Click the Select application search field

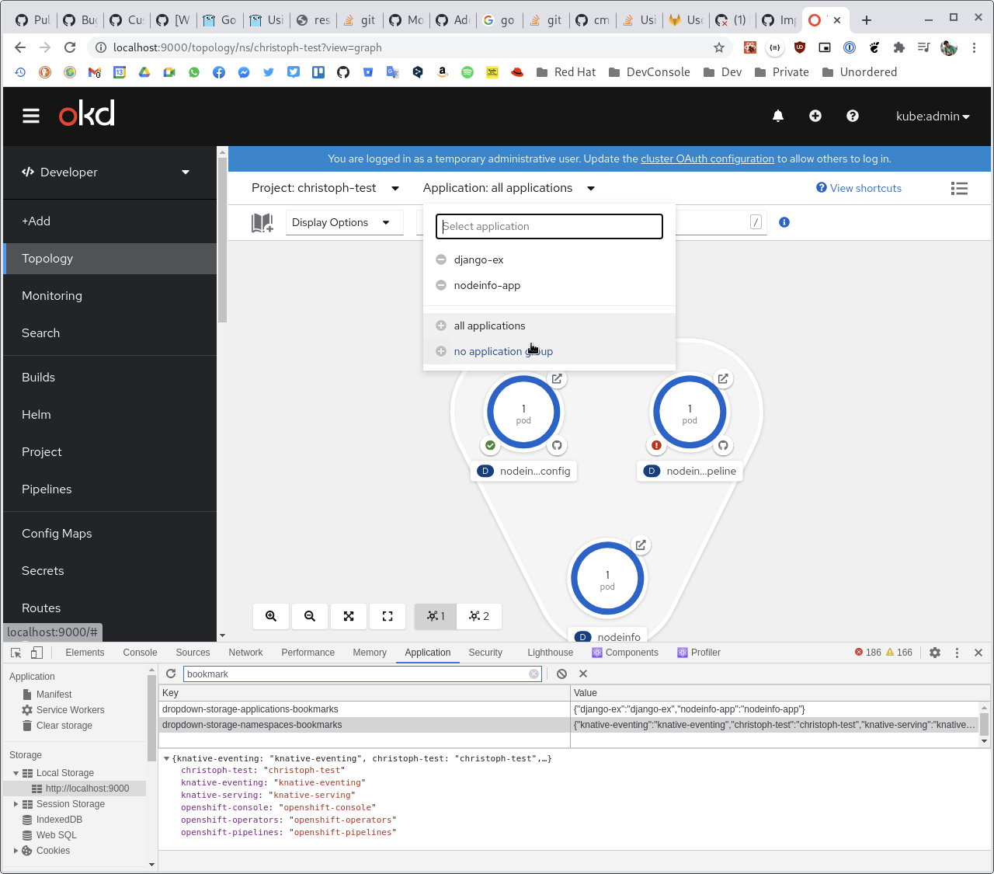[549, 226]
